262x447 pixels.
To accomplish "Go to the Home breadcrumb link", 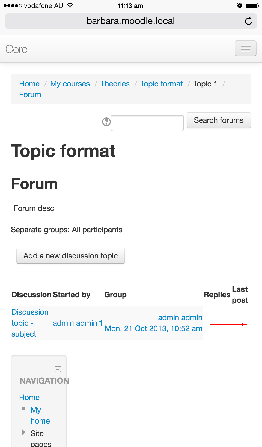I will [x=29, y=84].
